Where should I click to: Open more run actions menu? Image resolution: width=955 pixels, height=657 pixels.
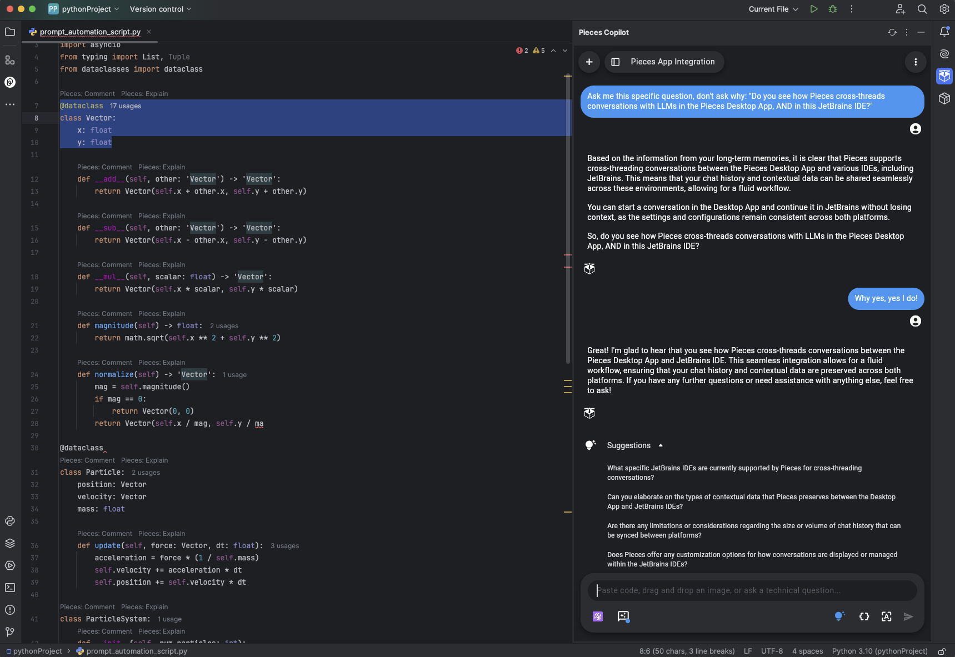(852, 9)
